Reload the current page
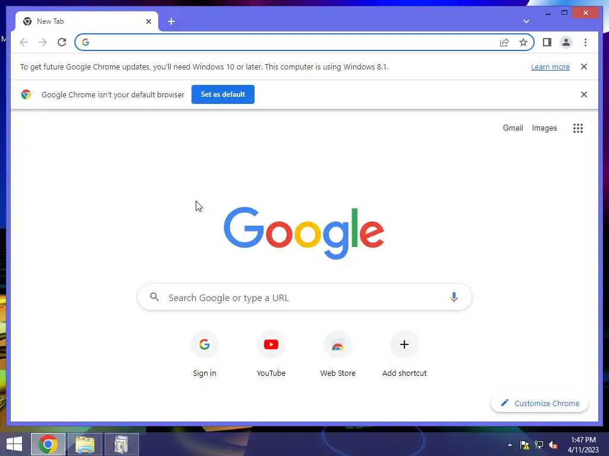The height and width of the screenshot is (456, 609). click(62, 42)
